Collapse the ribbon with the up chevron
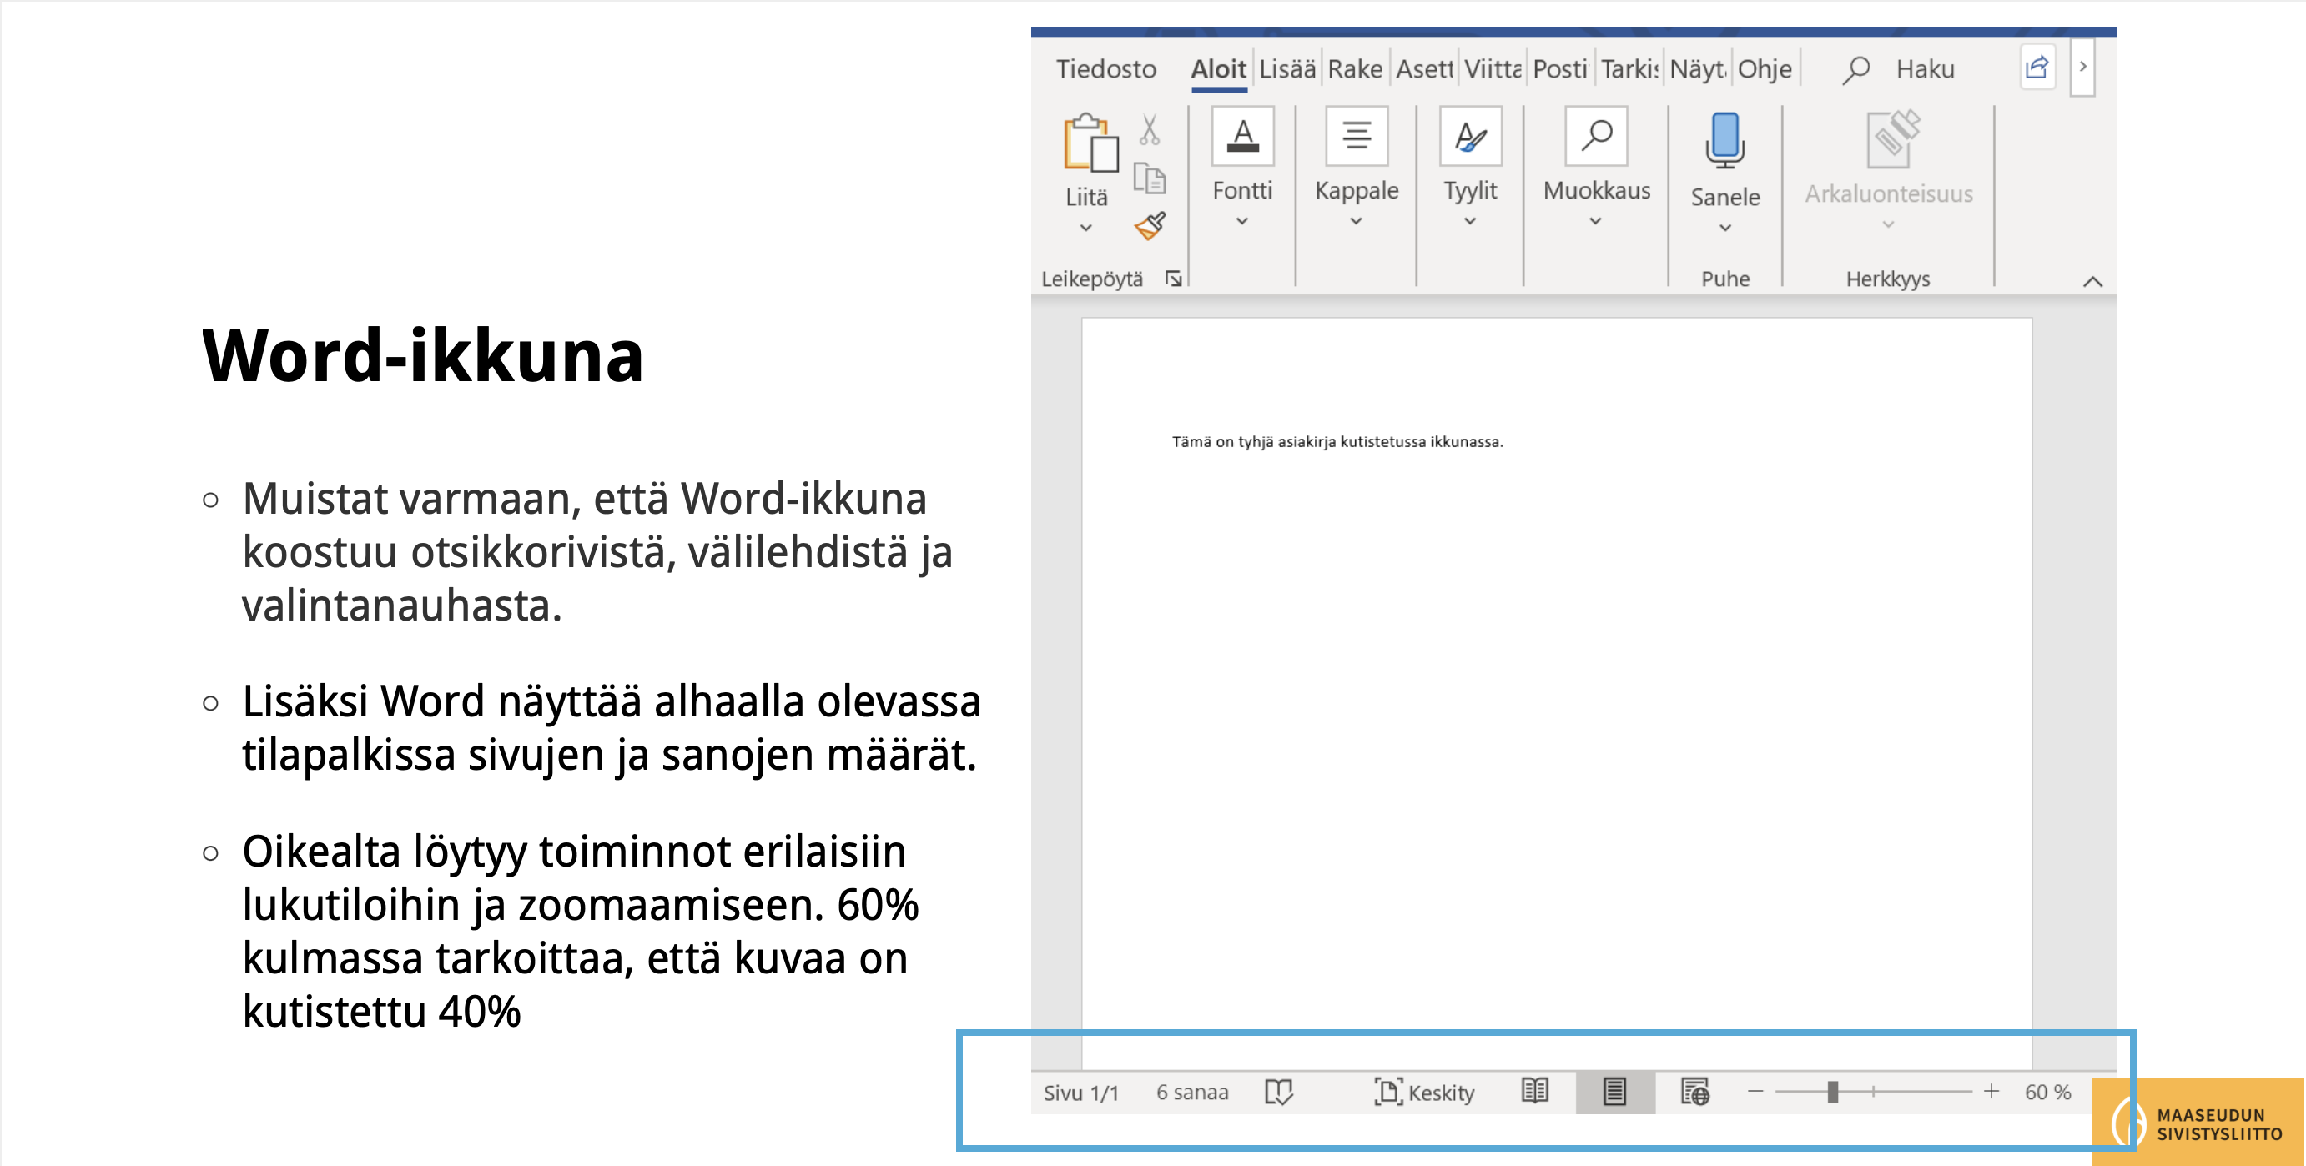Image resolution: width=2306 pixels, height=1166 pixels. 2092,281
